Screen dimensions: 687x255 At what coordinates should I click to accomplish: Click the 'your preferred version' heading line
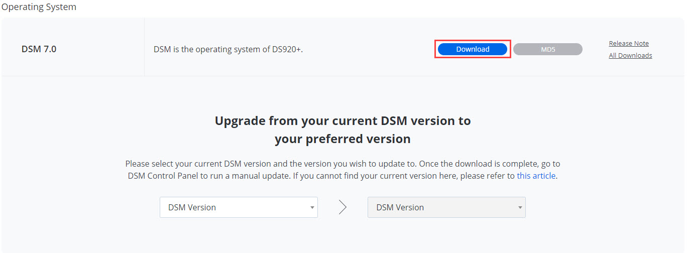tap(343, 139)
